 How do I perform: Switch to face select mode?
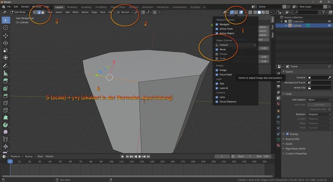tap(43, 12)
